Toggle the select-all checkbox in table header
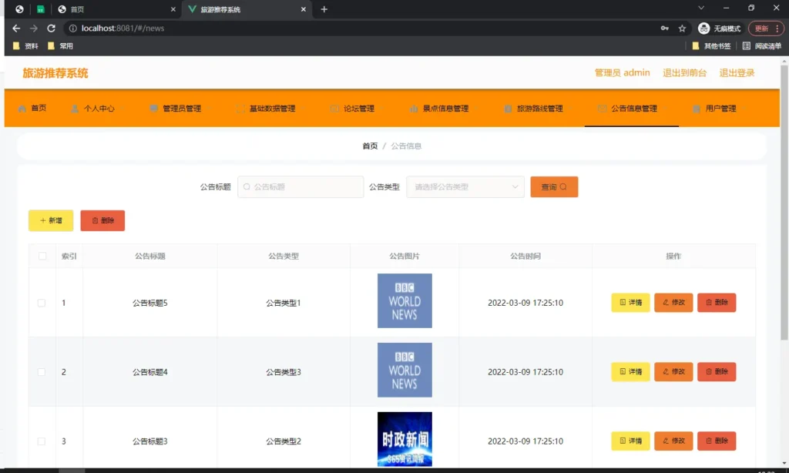The width and height of the screenshot is (789, 473). [42, 256]
